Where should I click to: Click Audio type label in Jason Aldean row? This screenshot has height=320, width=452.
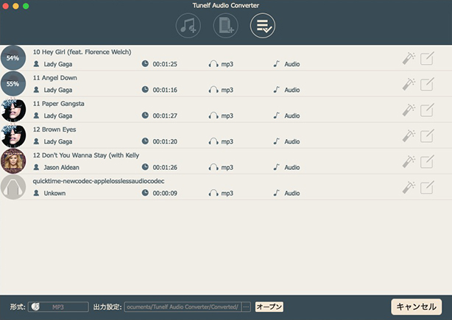(x=292, y=167)
